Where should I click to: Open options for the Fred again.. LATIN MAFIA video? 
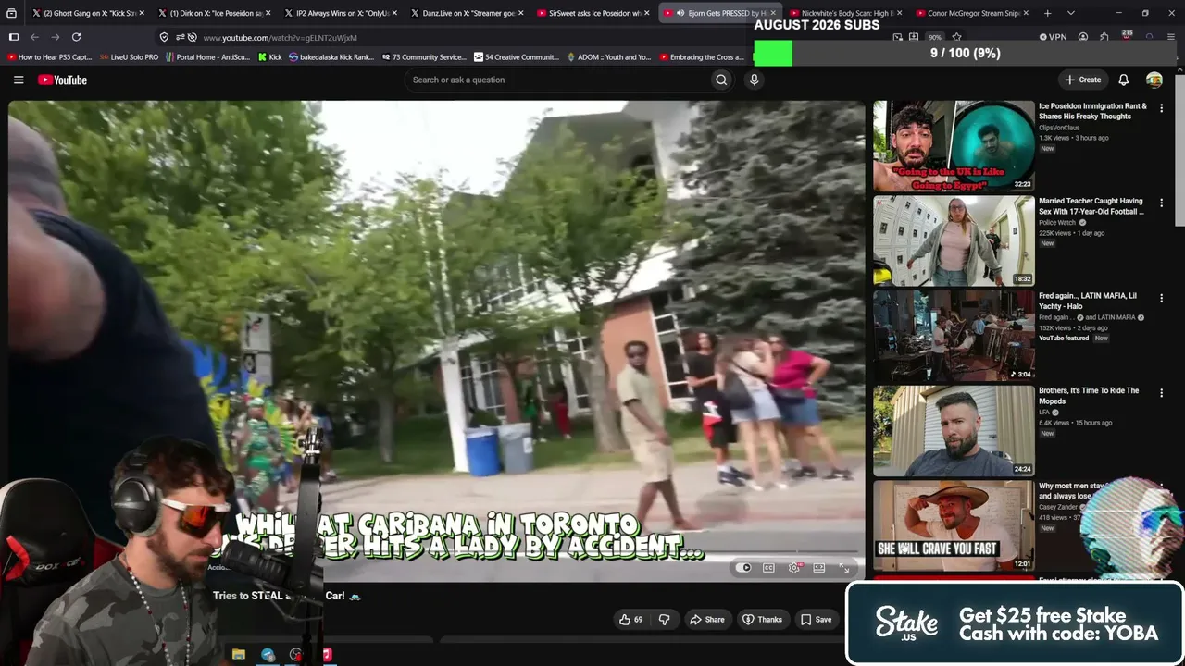pyautogui.click(x=1161, y=298)
